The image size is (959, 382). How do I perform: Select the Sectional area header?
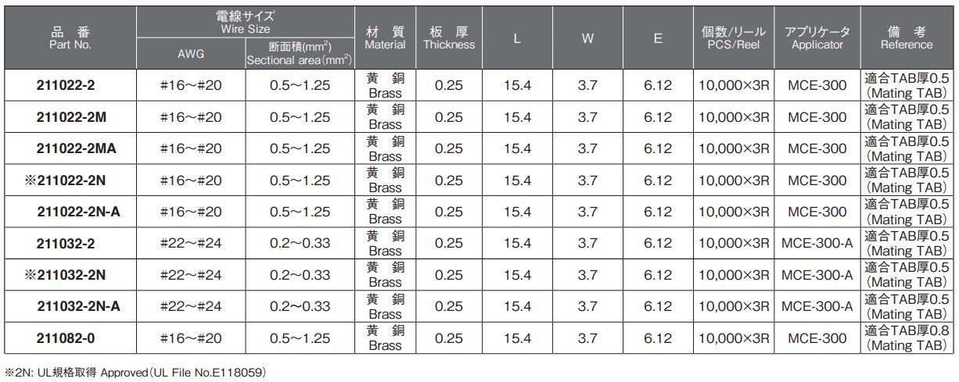(299, 54)
